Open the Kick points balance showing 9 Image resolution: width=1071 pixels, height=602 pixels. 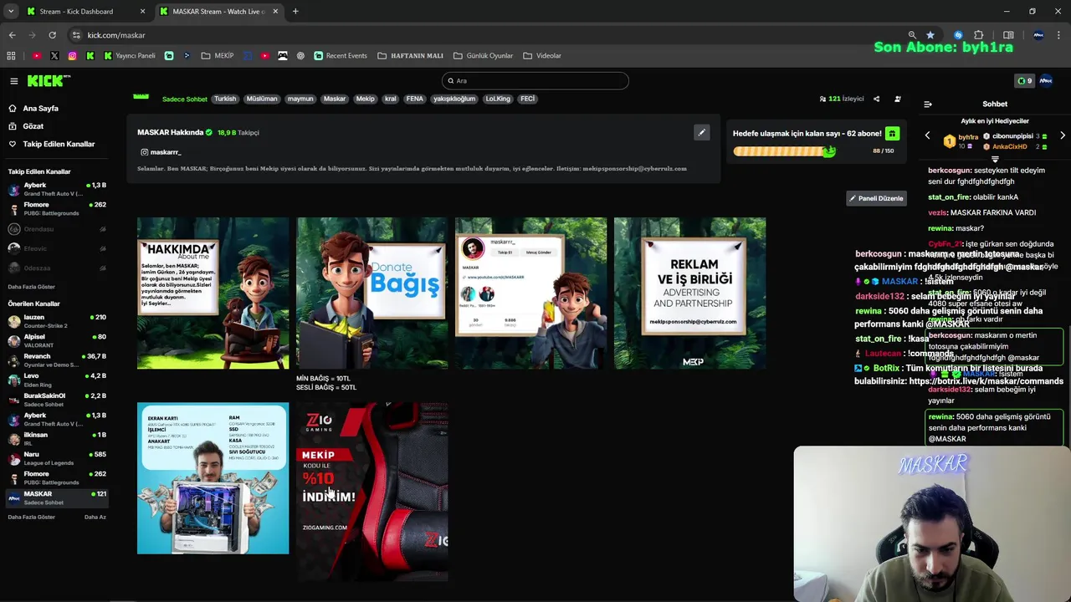(x=1024, y=81)
